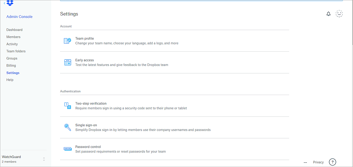Viewport: 353px width, 167px height.
Task: Open Two-step verification settings
Action: point(91,103)
